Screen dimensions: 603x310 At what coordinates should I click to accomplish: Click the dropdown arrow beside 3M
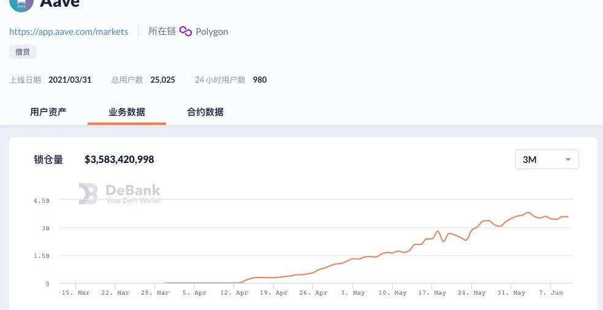click(x=568, y=159)
